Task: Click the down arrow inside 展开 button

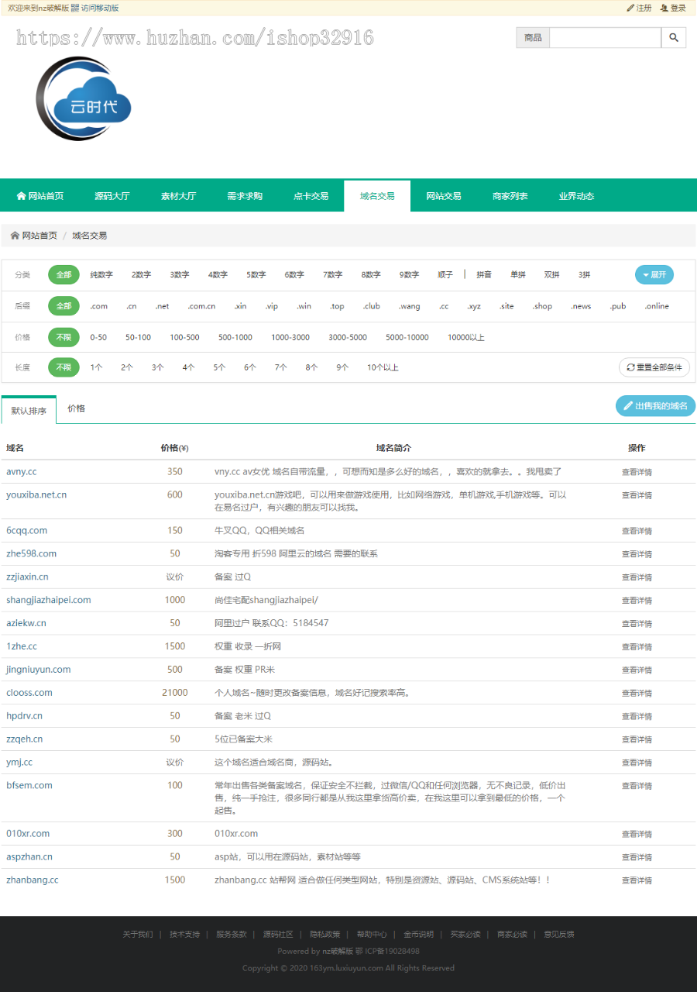Action: click(x=646, y=274)
